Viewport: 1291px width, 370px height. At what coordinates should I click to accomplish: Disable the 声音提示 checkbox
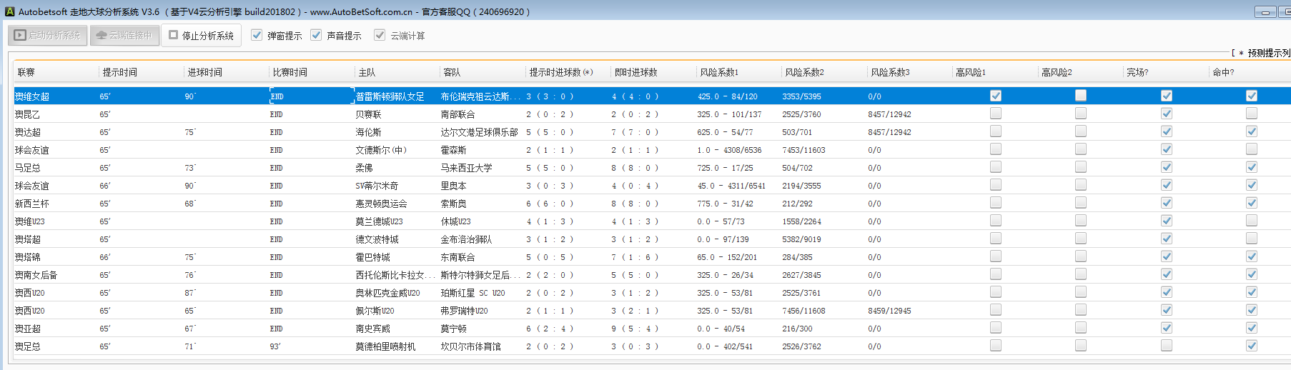coord(316,35)
